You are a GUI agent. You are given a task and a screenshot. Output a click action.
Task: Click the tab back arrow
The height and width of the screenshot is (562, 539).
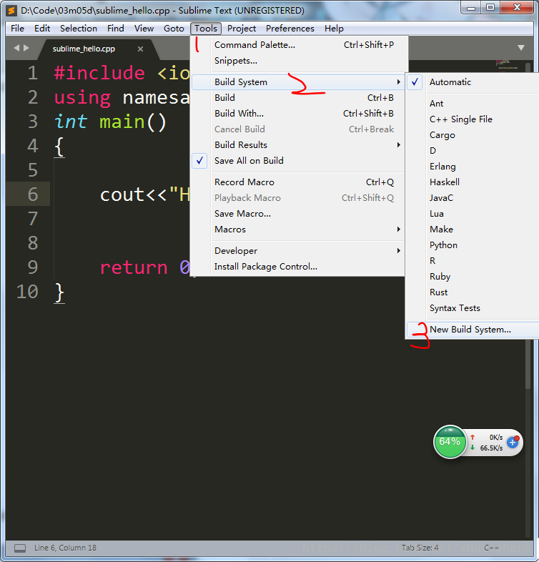tap(16, 48)
